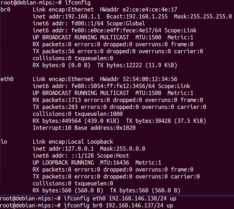Click the lo interface name
Viewport: 234px width, 209px height.
pyautogui.click(x=4, y=142)
